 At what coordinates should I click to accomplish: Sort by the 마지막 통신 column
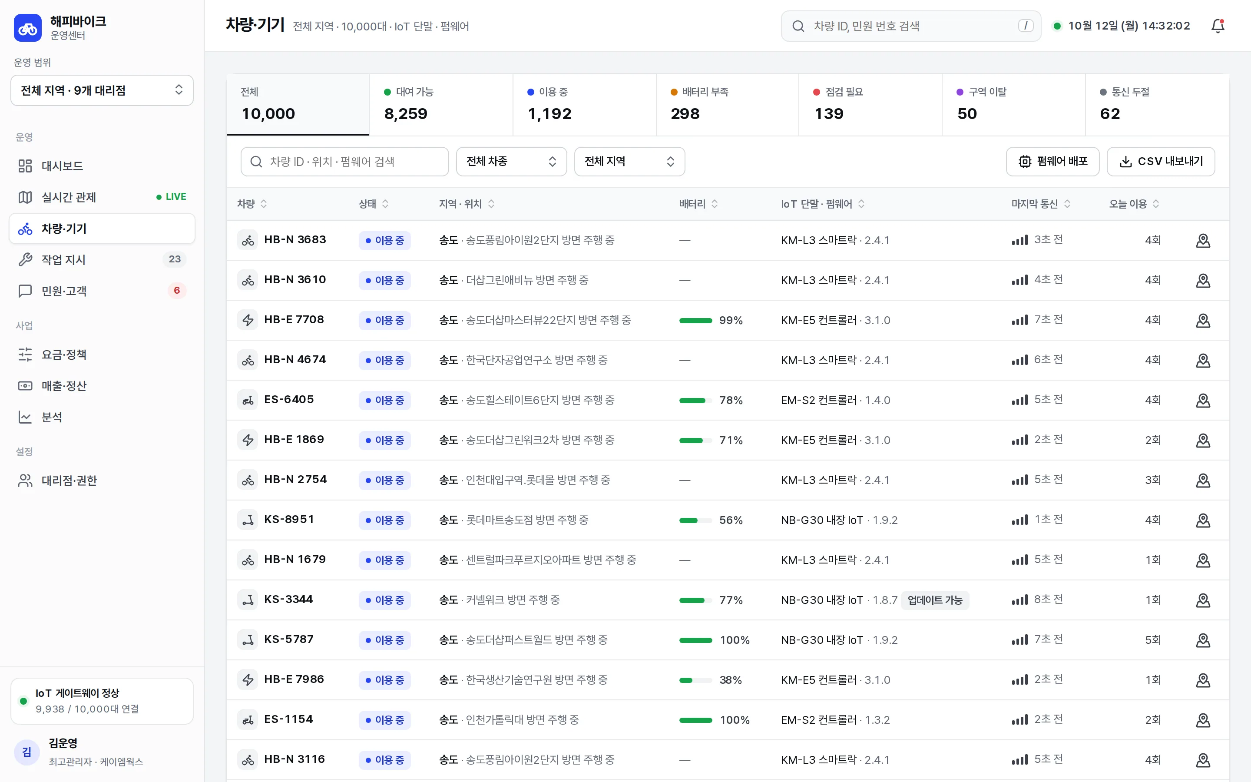coord(1041,204)
